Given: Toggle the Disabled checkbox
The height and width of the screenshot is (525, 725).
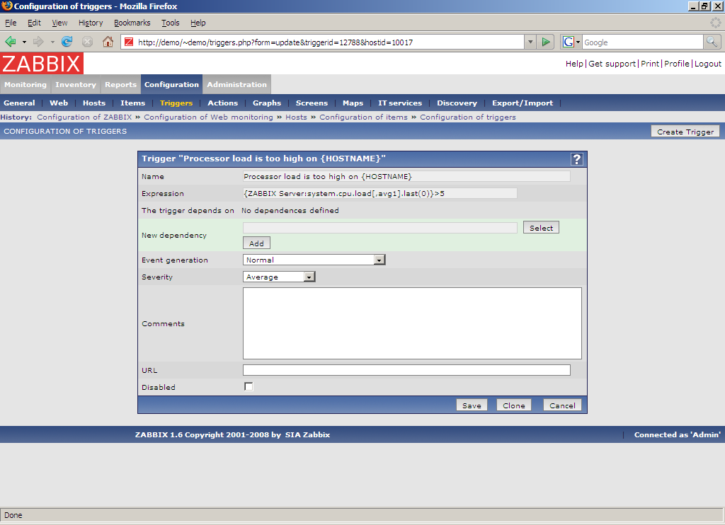Looking at the screenshot, I should (249, 386).
